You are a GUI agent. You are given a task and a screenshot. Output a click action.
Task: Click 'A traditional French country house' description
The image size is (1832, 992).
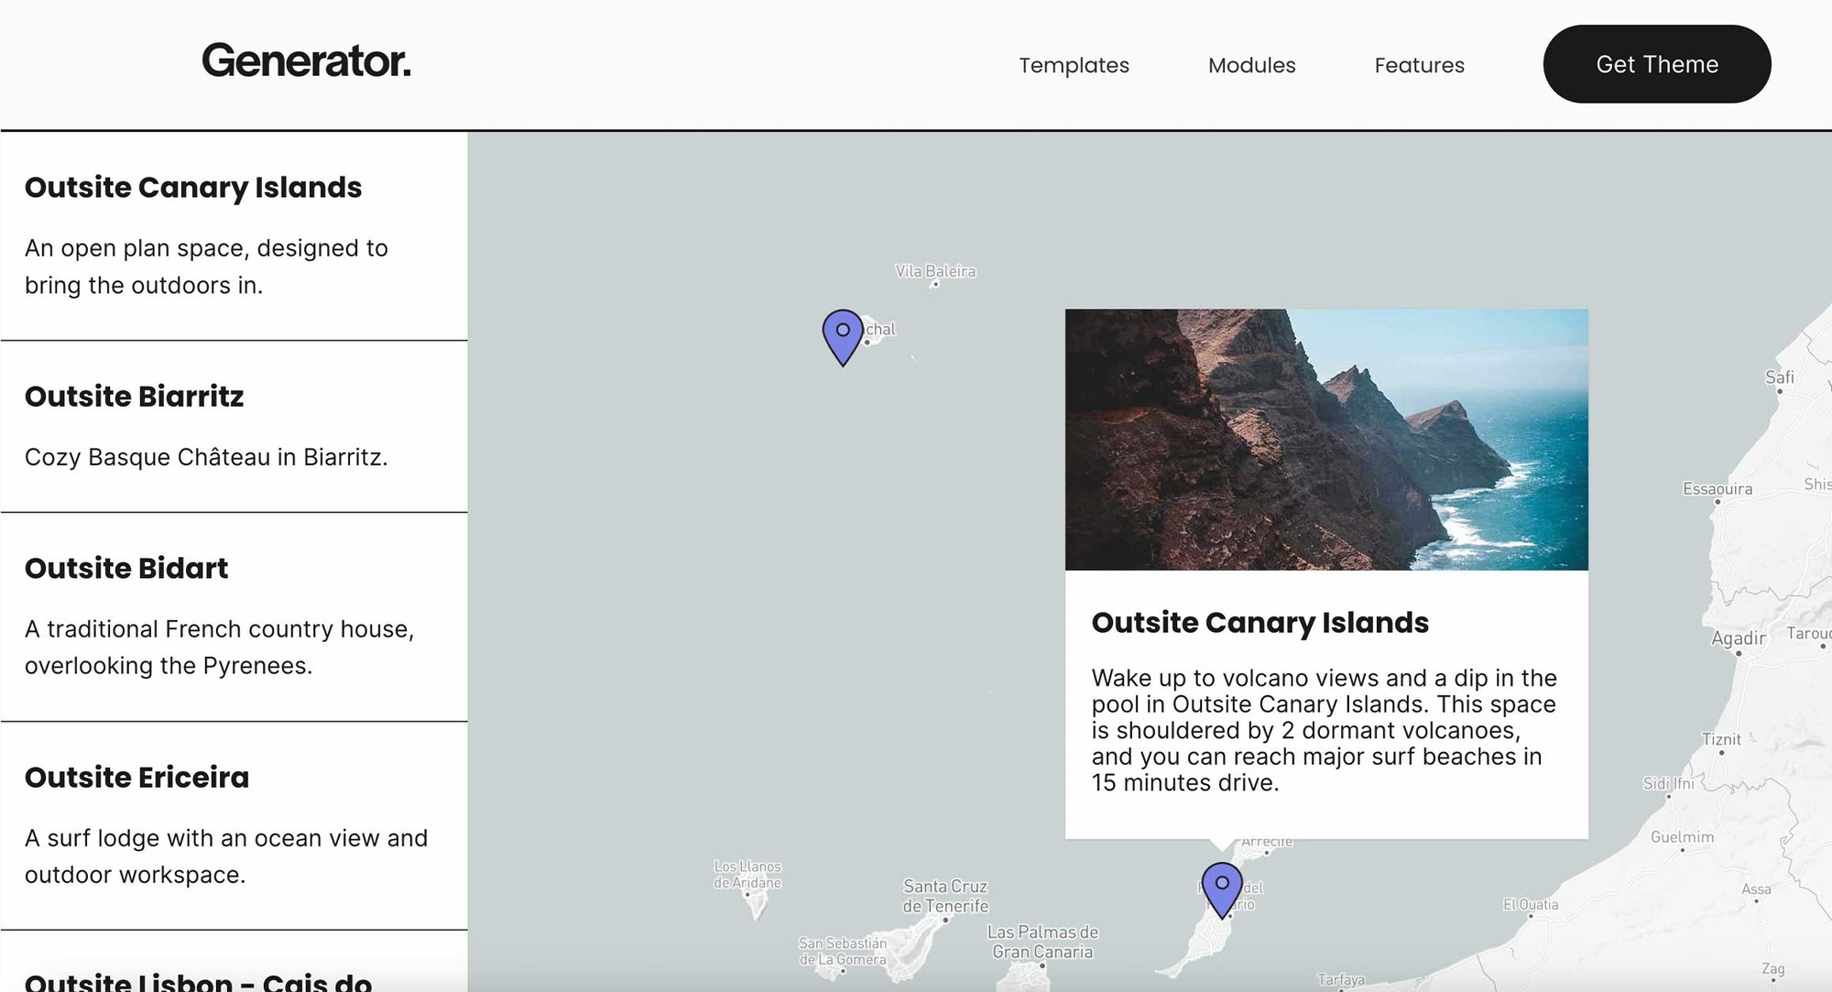[219, 647]
